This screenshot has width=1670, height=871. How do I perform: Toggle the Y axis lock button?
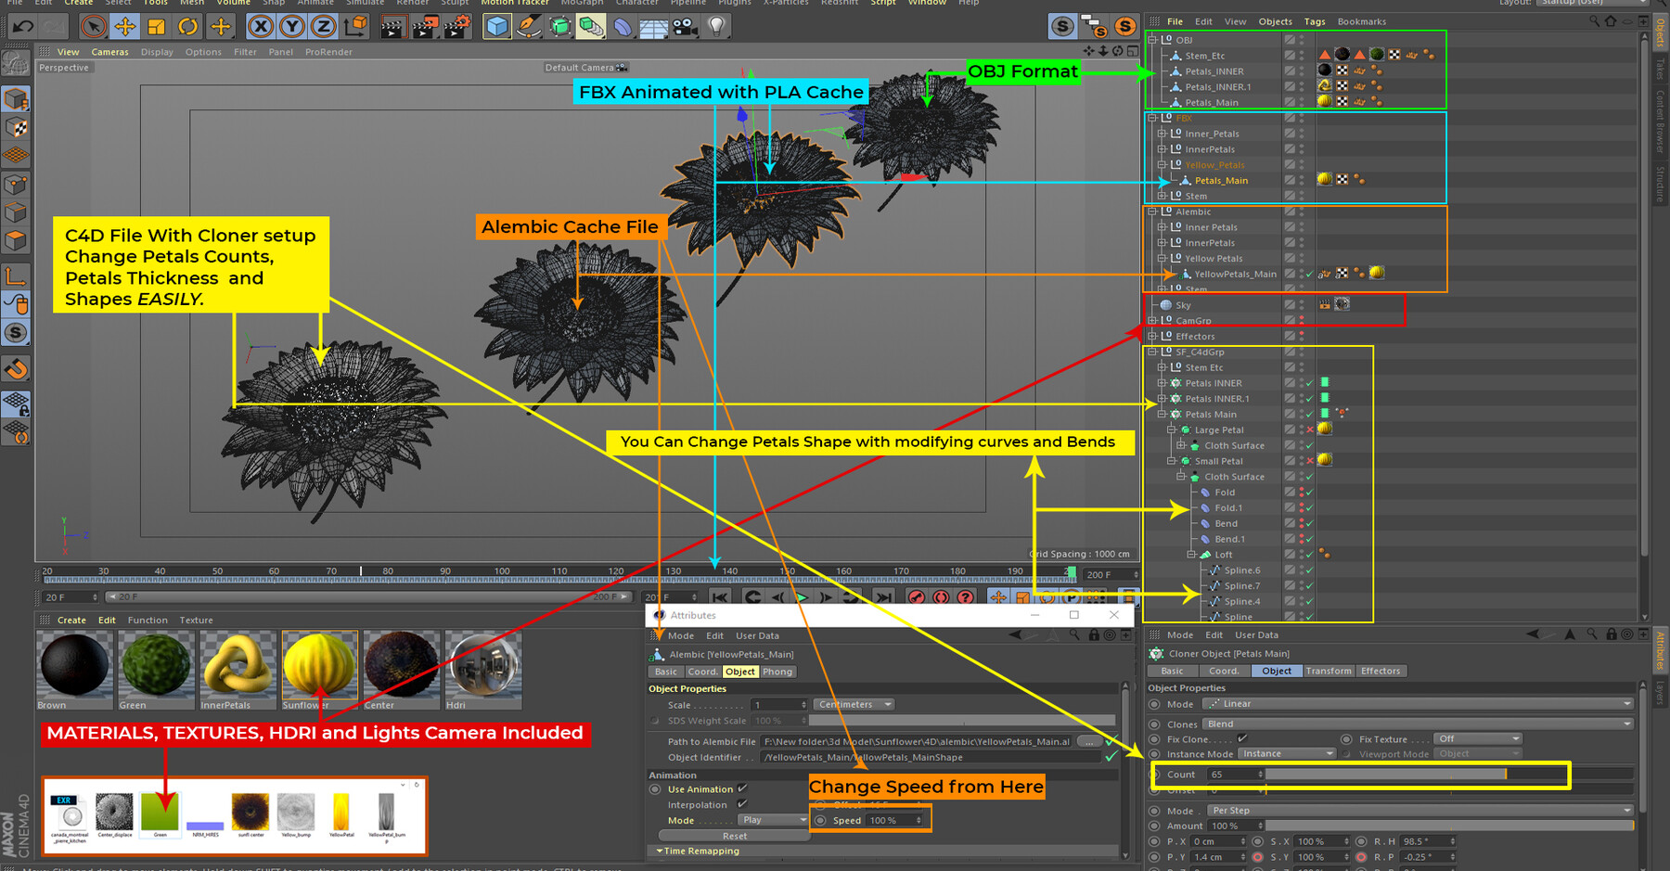click(292, 26)
